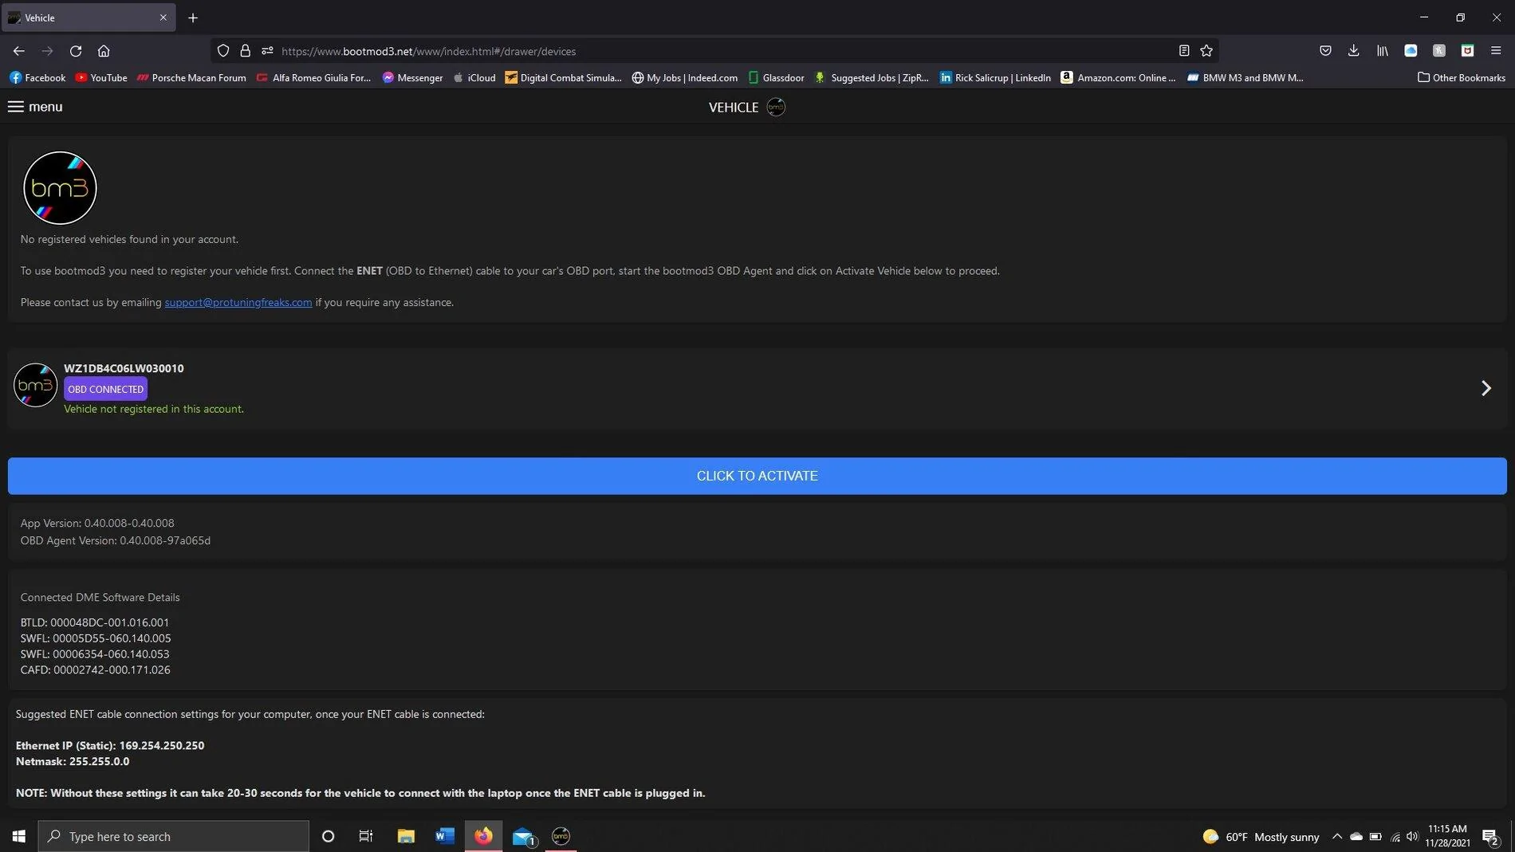The height and width of the screenshot is (852, 1515).
Task: Open the Alfa Romeo Giulia Forum bookmark
Action: [313, 77]
